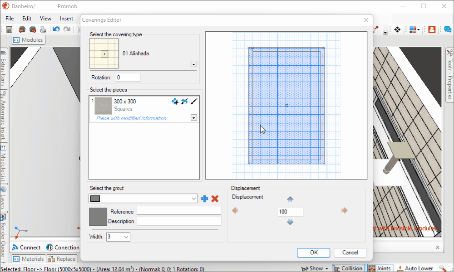Click the Displacement value field showing 100
This screenshot has height=272, width=454.
pos(291,212)
